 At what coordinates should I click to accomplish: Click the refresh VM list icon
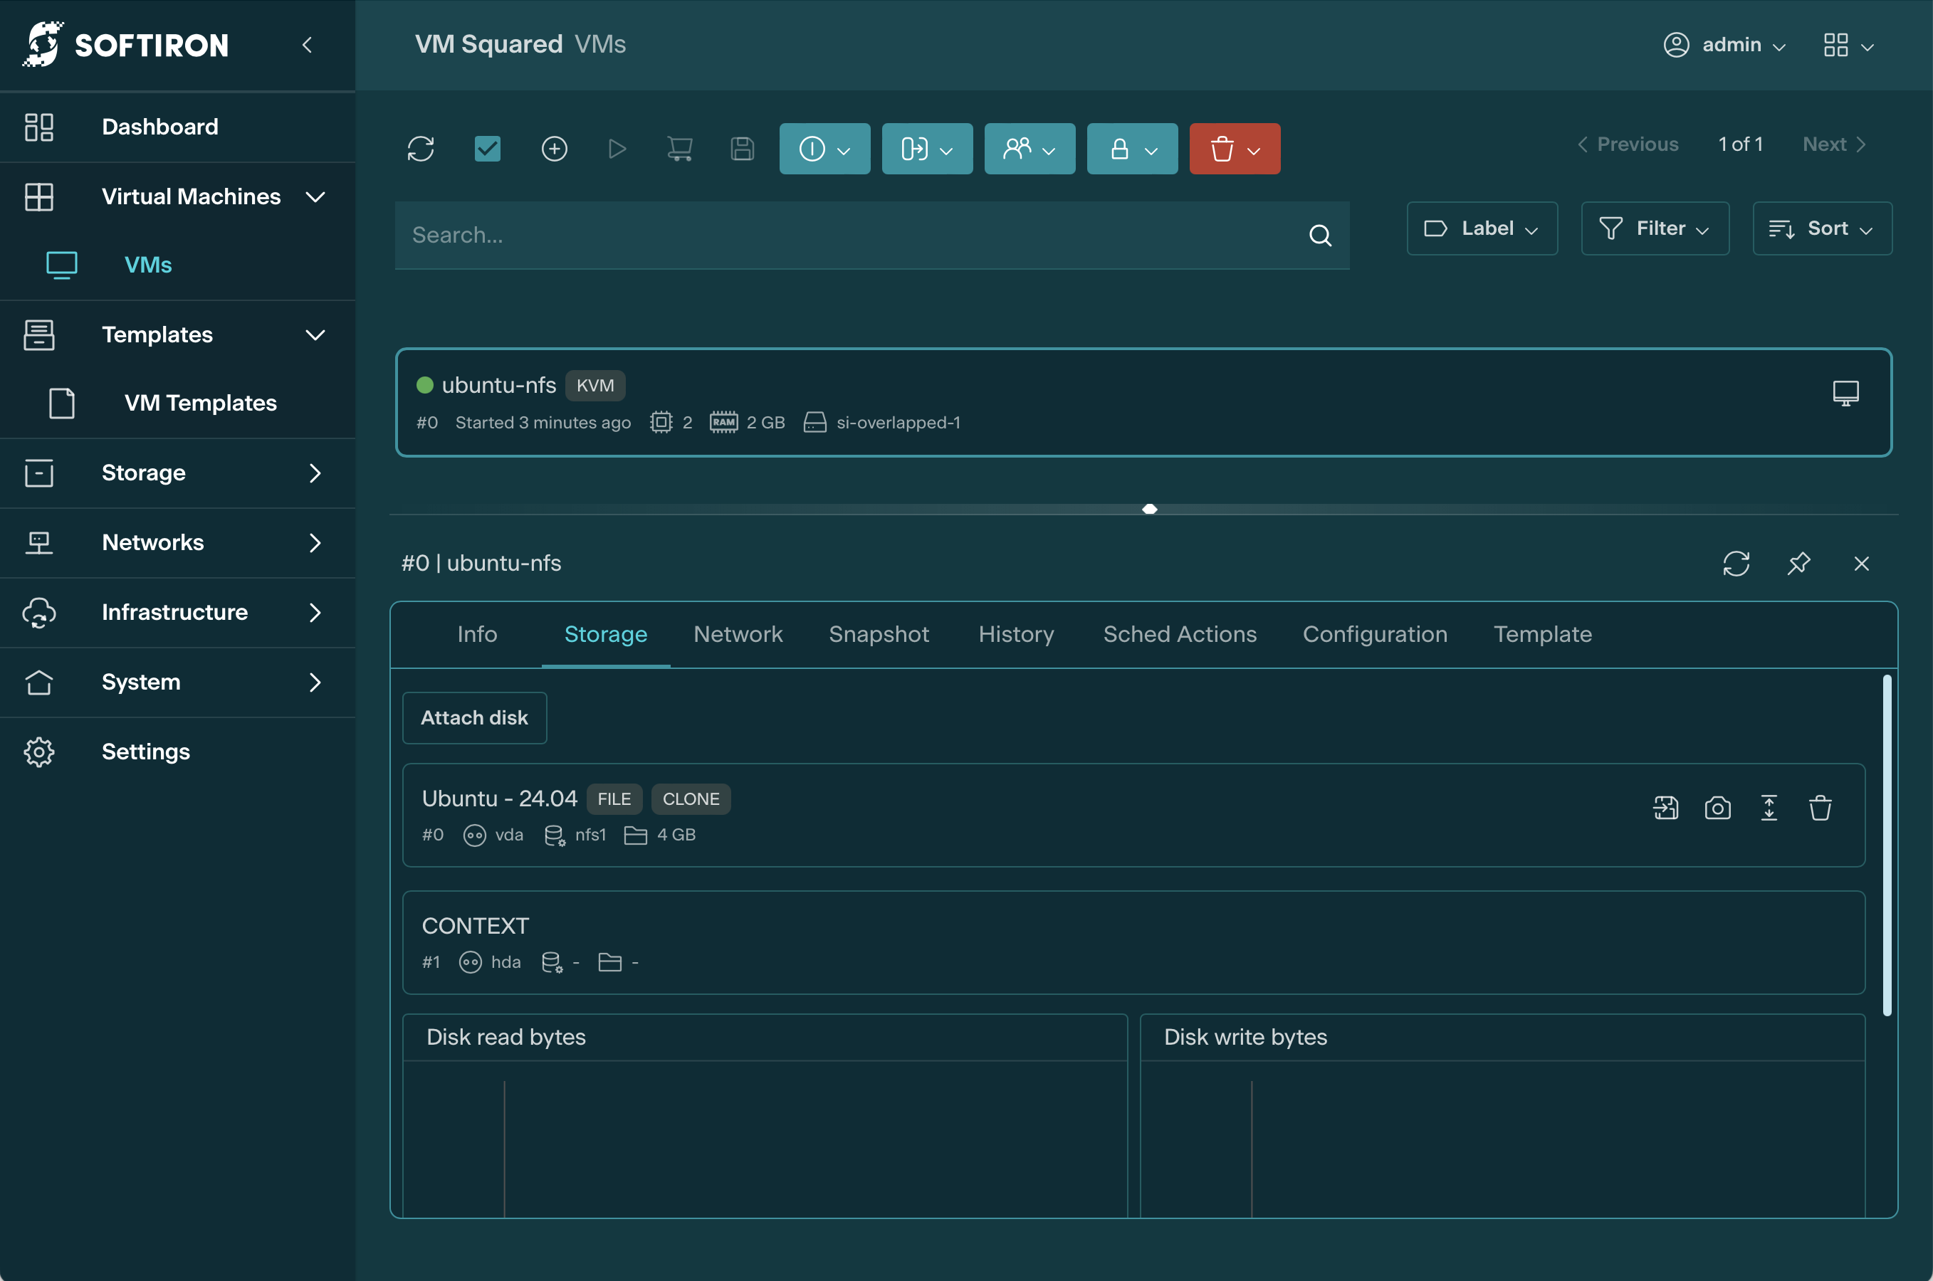[x=420, y=149]
